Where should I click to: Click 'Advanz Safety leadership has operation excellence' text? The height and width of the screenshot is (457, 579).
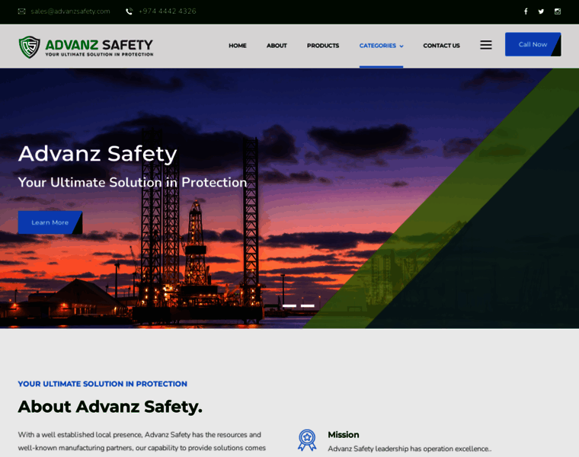click(x=410, y=449)
